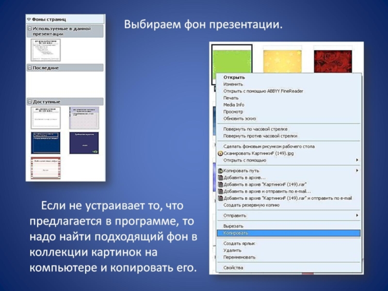Click Scan icon beside Сканировать КартинкиF (149).jpg

tap(220, 154)
